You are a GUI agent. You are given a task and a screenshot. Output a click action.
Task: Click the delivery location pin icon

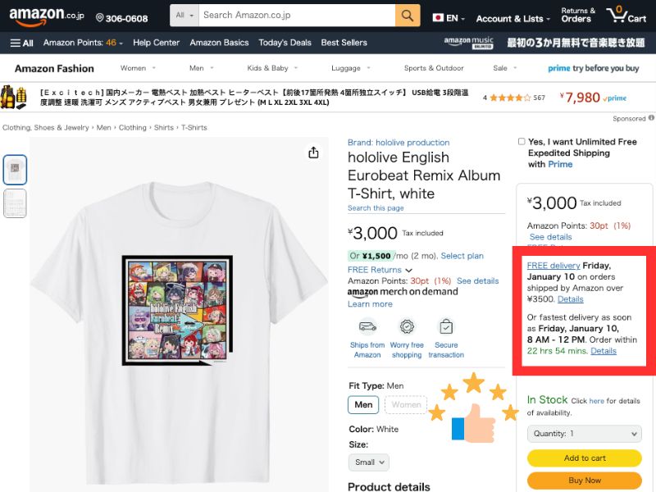(x=100, y=18)
